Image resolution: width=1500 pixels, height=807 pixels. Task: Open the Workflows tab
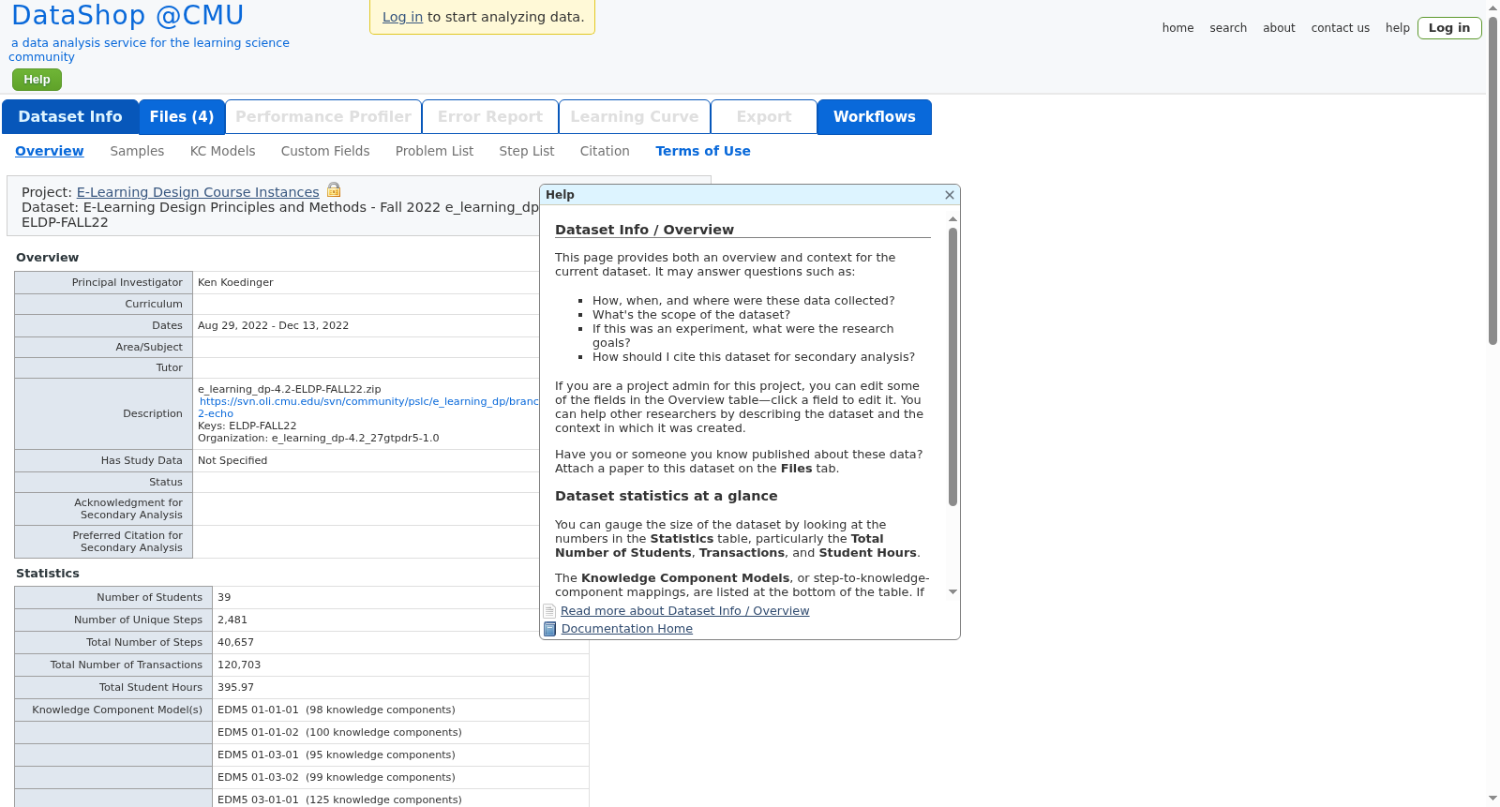(x=875, y=117)
